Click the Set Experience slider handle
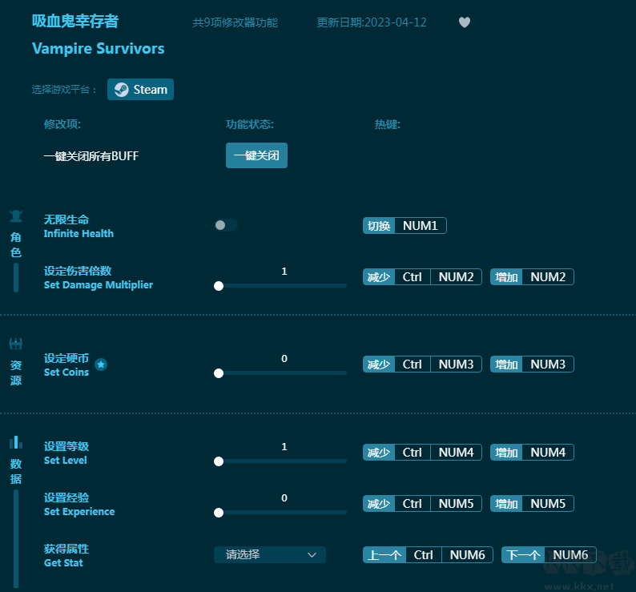Image resolution: width=636 pixels, height=592 pixels. coord(219,513)
